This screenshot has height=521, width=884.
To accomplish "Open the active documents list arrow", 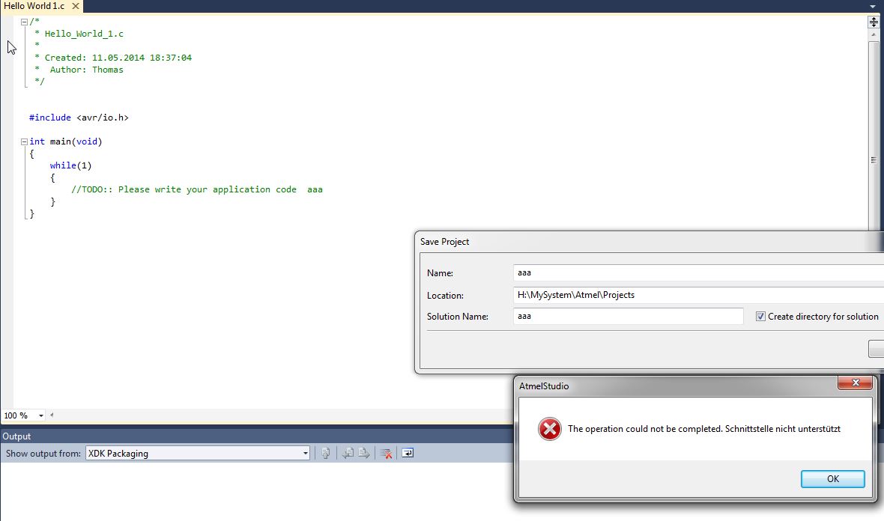I will 873,7.
